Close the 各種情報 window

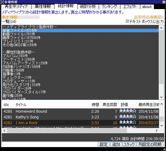[x=164, y=2]
